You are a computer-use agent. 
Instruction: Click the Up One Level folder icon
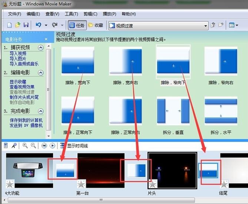(213, 25)
